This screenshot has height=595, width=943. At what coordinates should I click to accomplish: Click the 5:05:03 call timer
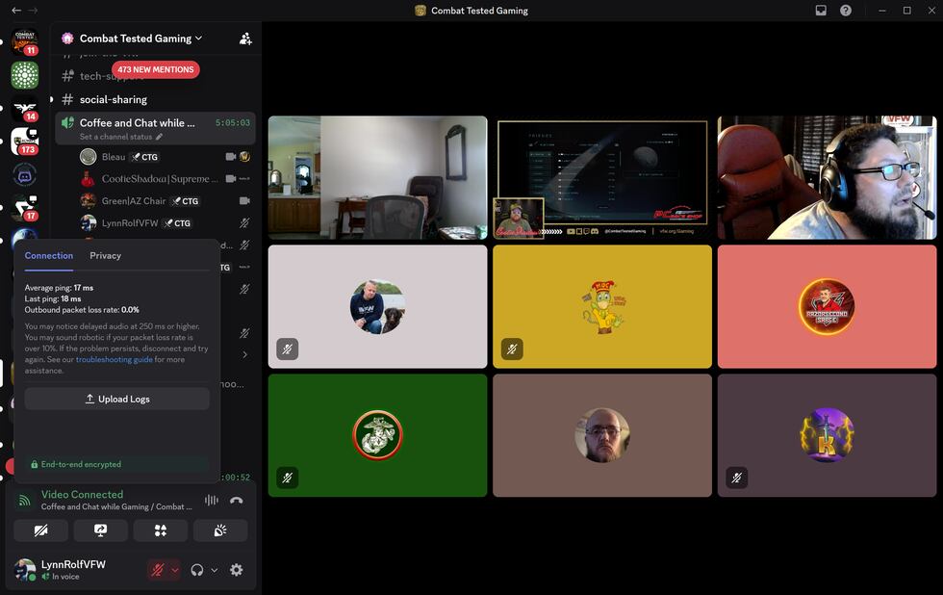233,122
